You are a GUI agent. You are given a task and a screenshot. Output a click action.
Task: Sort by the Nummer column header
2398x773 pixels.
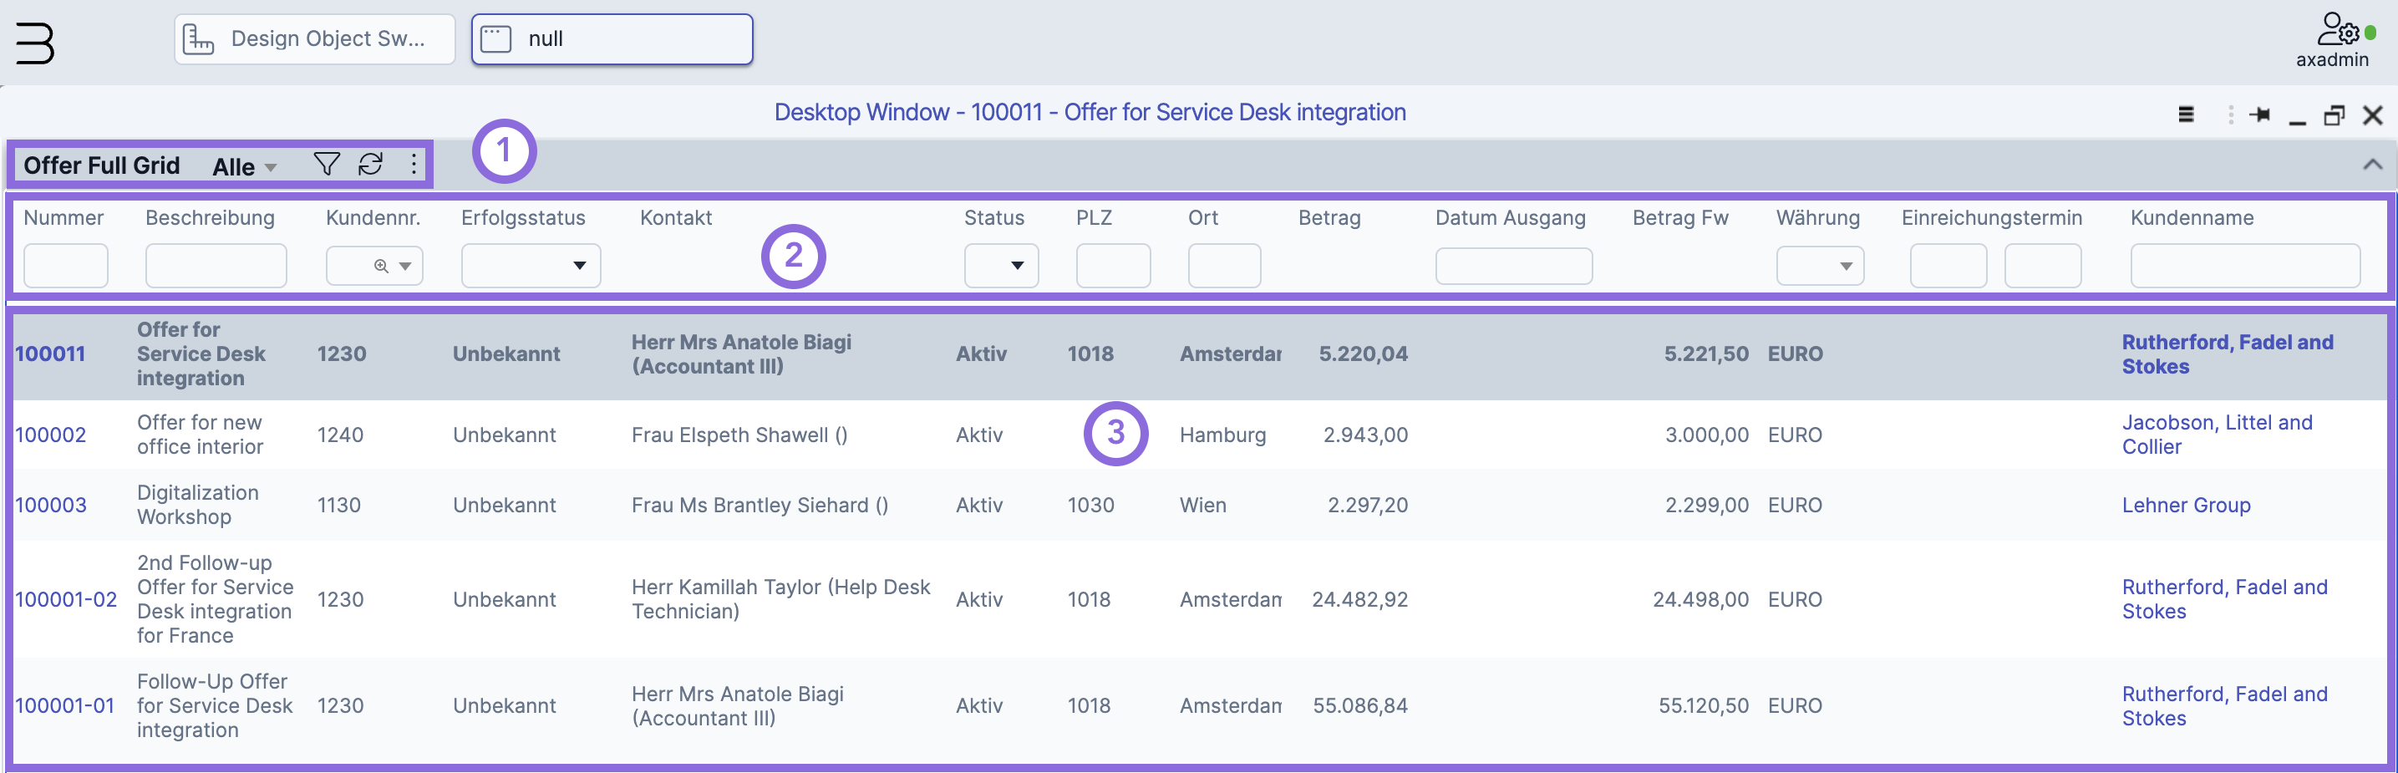[64, 218]
